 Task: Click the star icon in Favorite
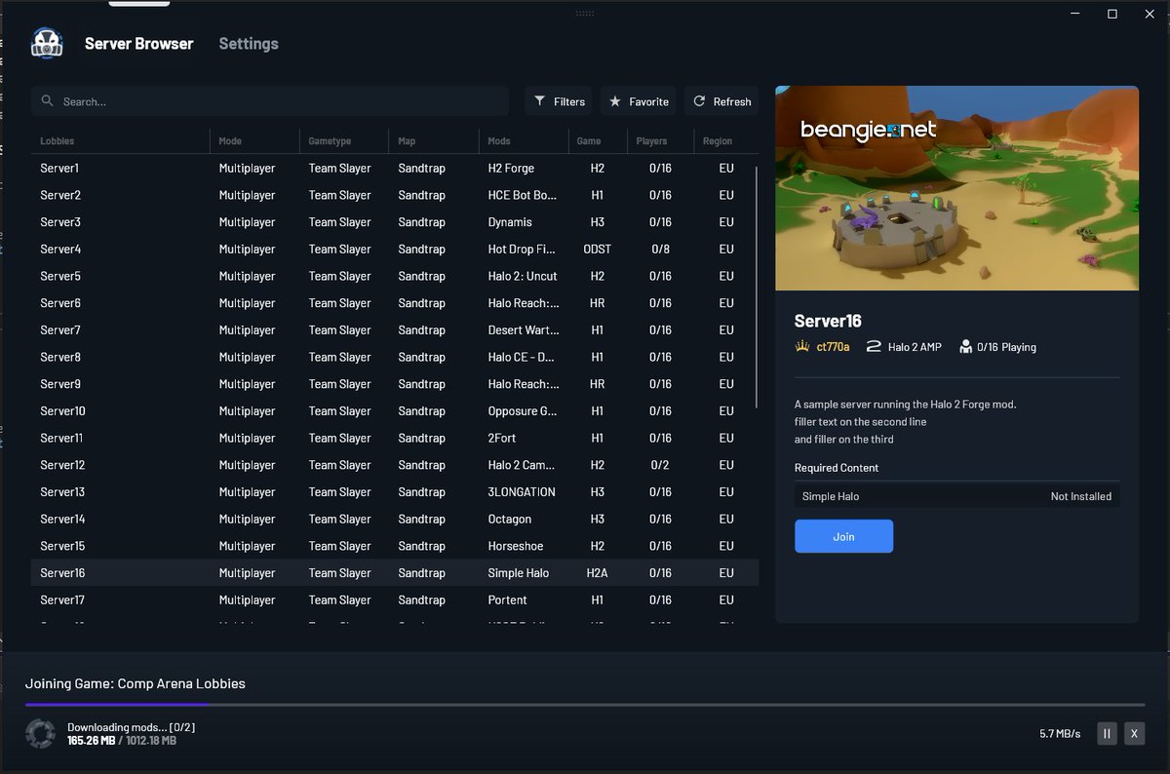click(615, 101)
